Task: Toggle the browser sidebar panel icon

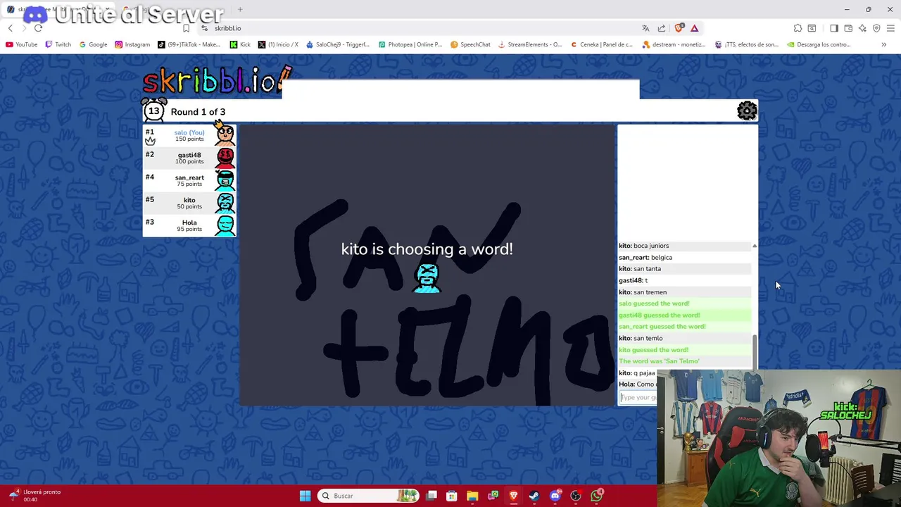Action: click(x=834, y=28)
